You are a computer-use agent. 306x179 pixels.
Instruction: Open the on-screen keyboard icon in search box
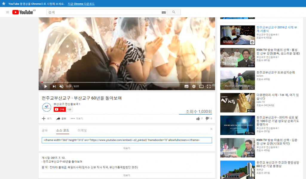coord(163,13)
